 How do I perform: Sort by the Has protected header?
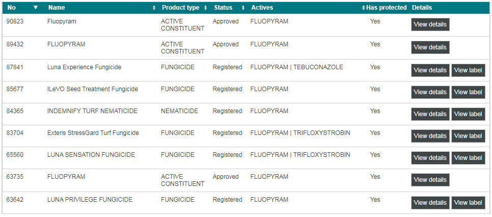386,8
